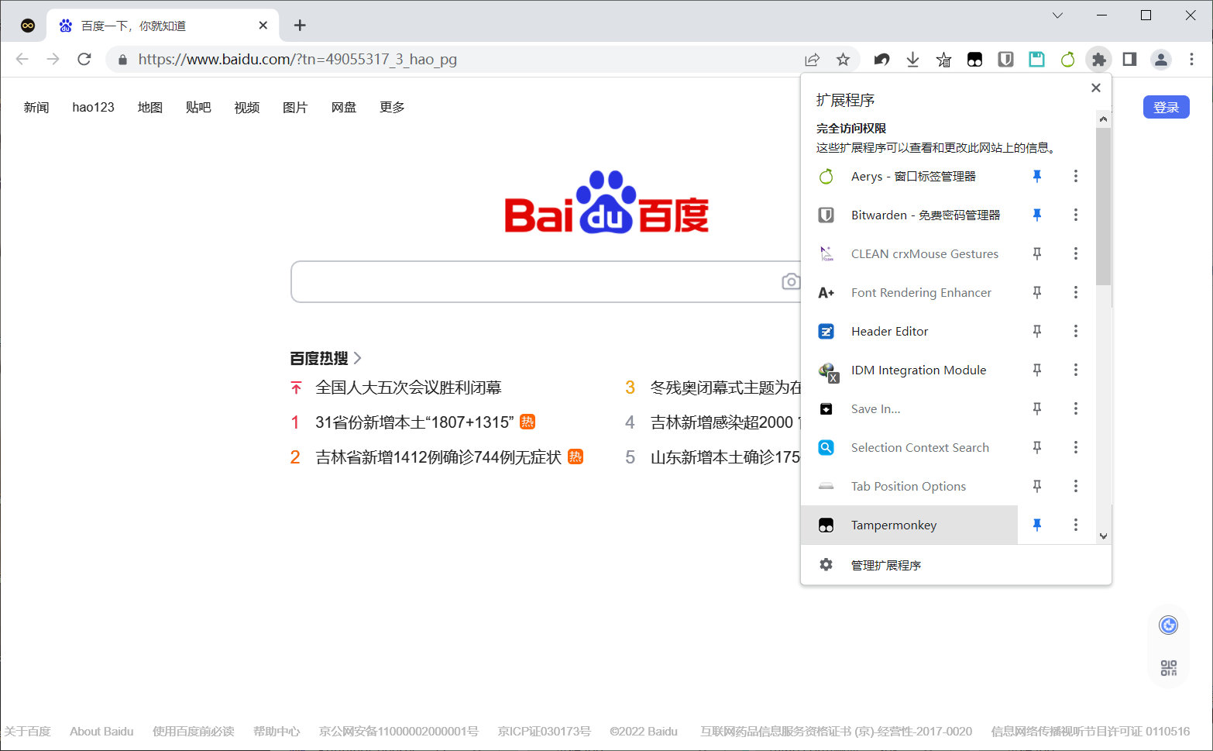
Task: Open the more-actions menu for Tampermonkey
Action: 1076,525
